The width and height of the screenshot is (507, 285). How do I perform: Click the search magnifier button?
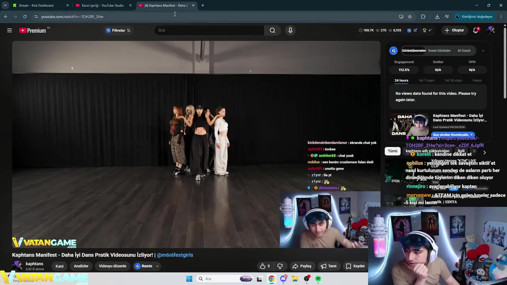[273, 30]
